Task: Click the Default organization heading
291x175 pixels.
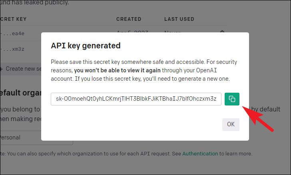Action: pos(21,93)
